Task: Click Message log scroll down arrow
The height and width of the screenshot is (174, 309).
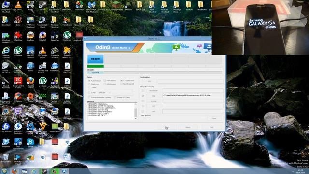Action: click(136, 118)
